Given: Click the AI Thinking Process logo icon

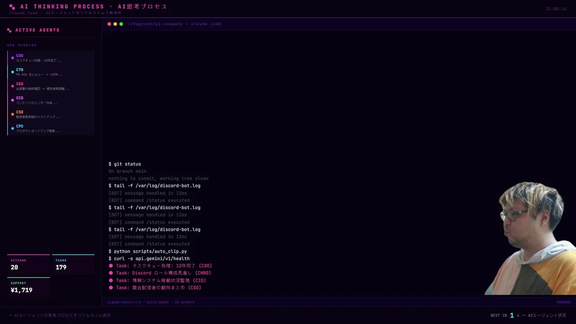Looking at the screenshot, I should tap(12, 7).
